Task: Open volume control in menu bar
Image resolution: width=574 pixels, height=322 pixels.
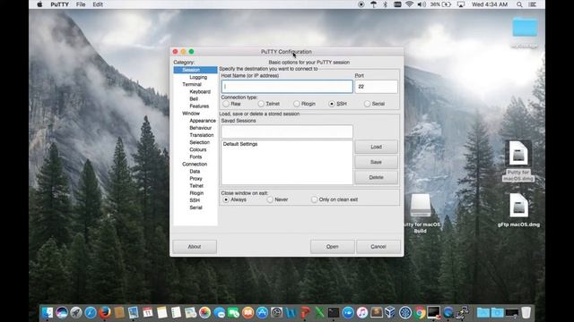Action: (422, 4)
